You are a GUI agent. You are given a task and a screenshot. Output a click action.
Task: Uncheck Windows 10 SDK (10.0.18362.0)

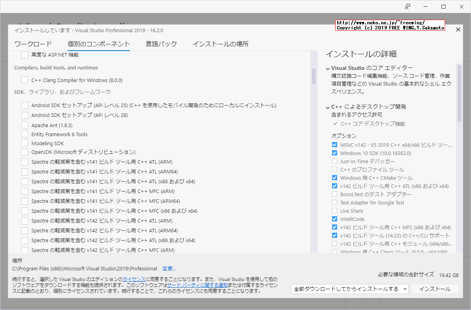pyautogui.click(x=335, y=153)
